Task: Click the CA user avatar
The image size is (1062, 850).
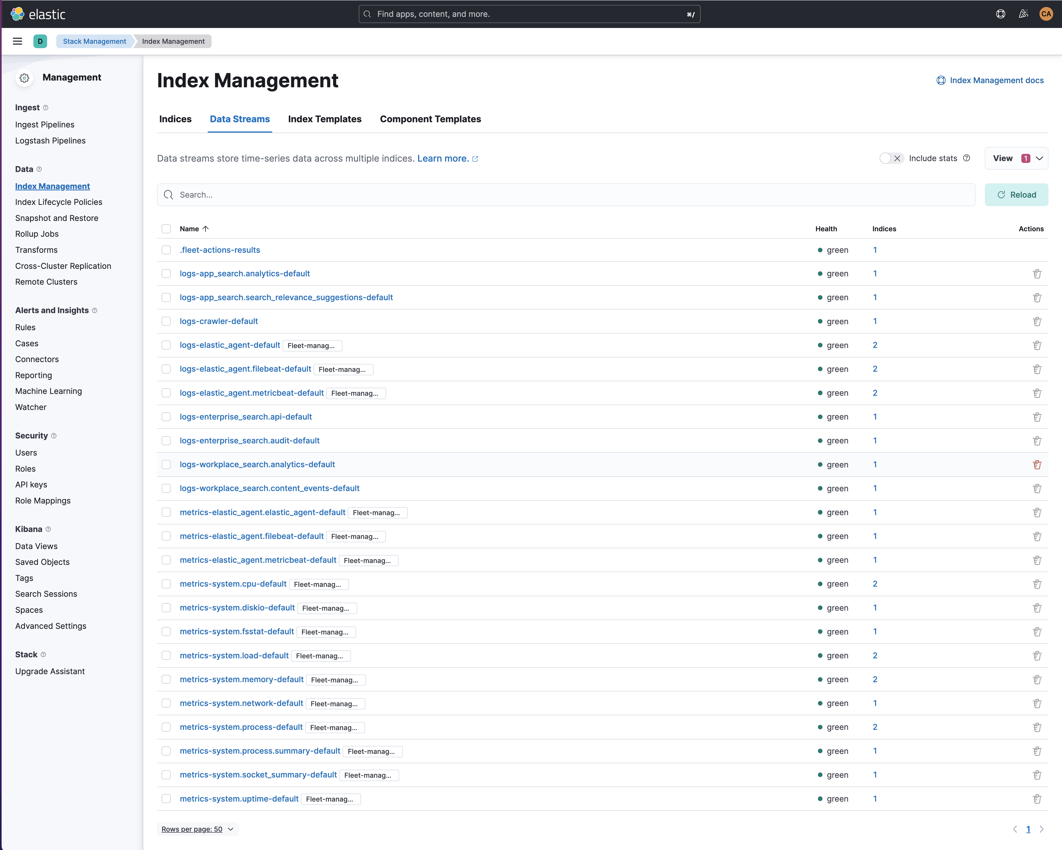Action: (x=1046, y=14)
